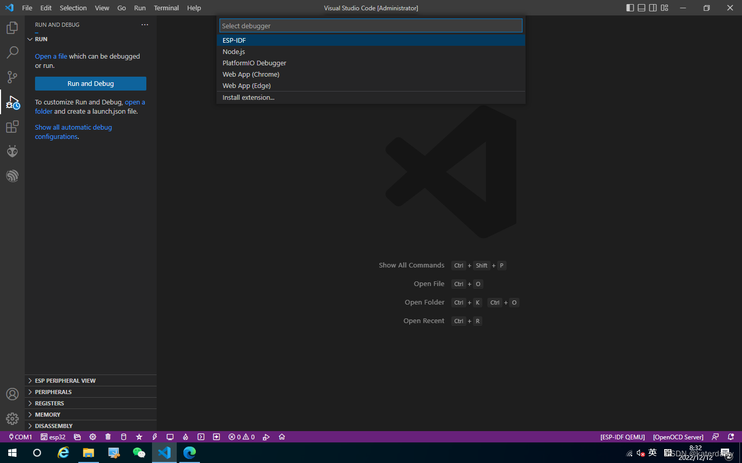Open the Manage gear in activity bar
The image size is (742, 463).
[x=12, y=419]
